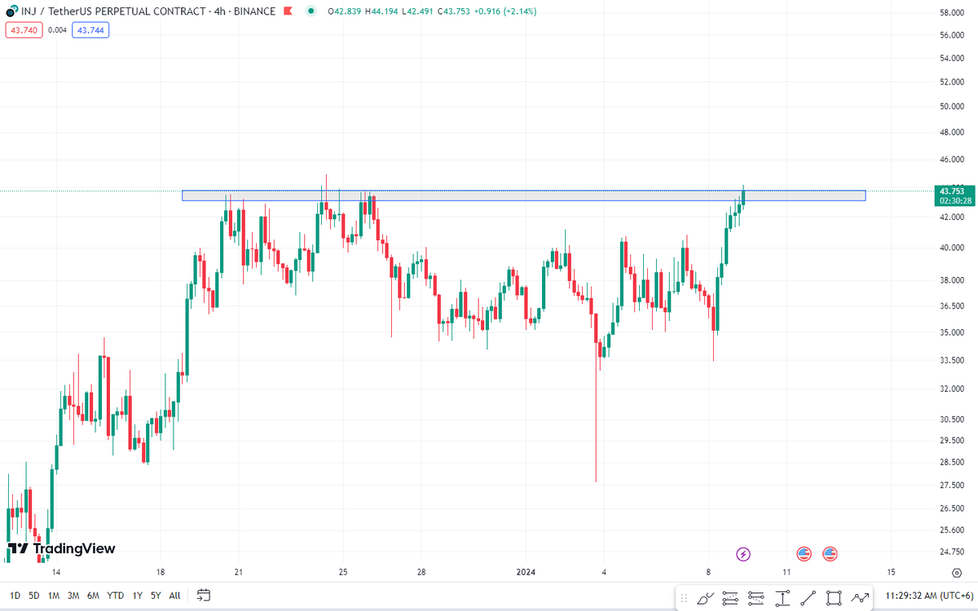Grab the drawing toolbar dotted handle
Viewport: 978px width, 611px height.
click(x=684, y=598)
